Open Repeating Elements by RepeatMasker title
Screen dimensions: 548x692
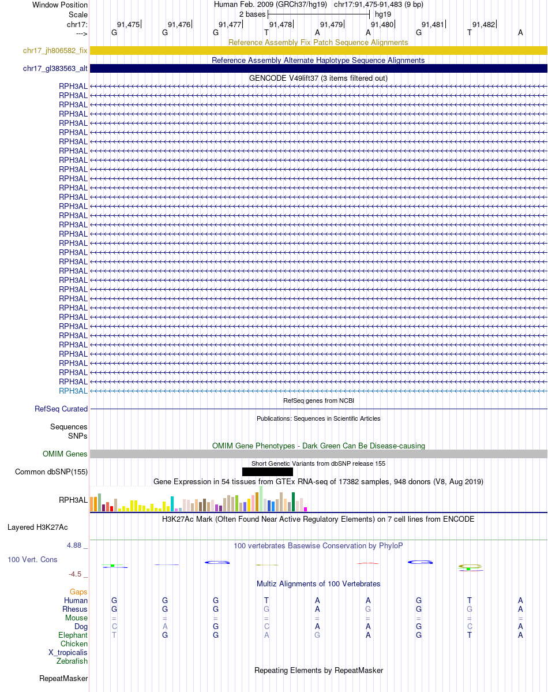click(318, 671)
